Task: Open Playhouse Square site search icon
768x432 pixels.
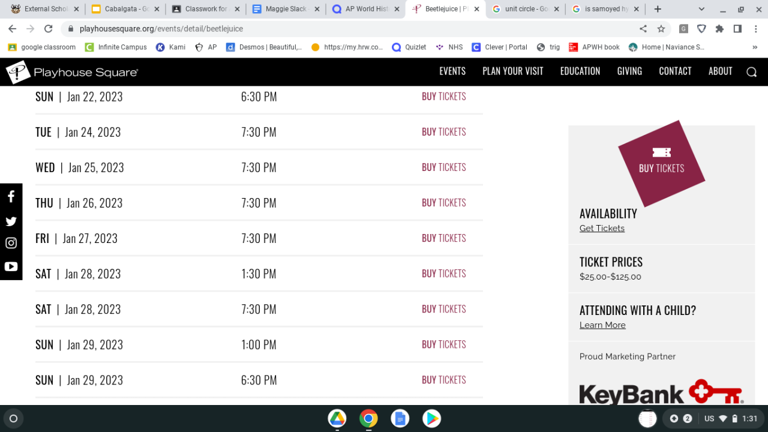Action: pyautogui.click(x=751, y=72)
